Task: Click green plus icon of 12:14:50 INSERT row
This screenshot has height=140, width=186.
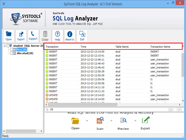Action: click(x=47, y=51)
